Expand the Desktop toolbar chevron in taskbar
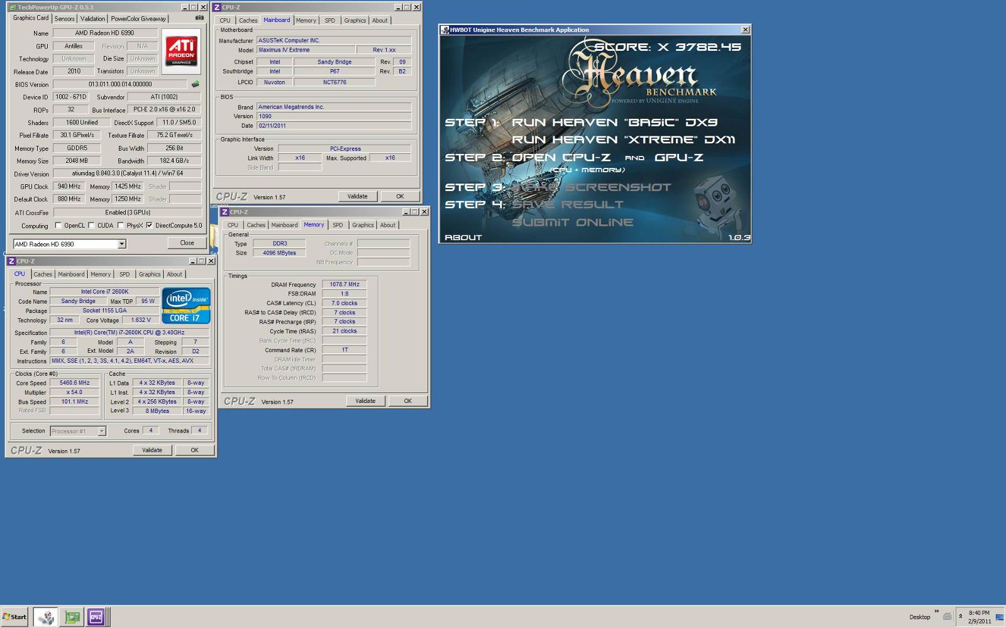 pos(936,612)
